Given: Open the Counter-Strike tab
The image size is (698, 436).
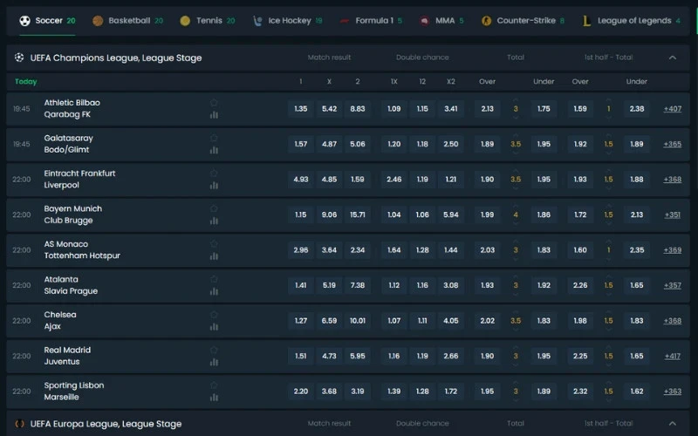Looking at the screenshot, I should pyautogui.click(x=523, y=20).
